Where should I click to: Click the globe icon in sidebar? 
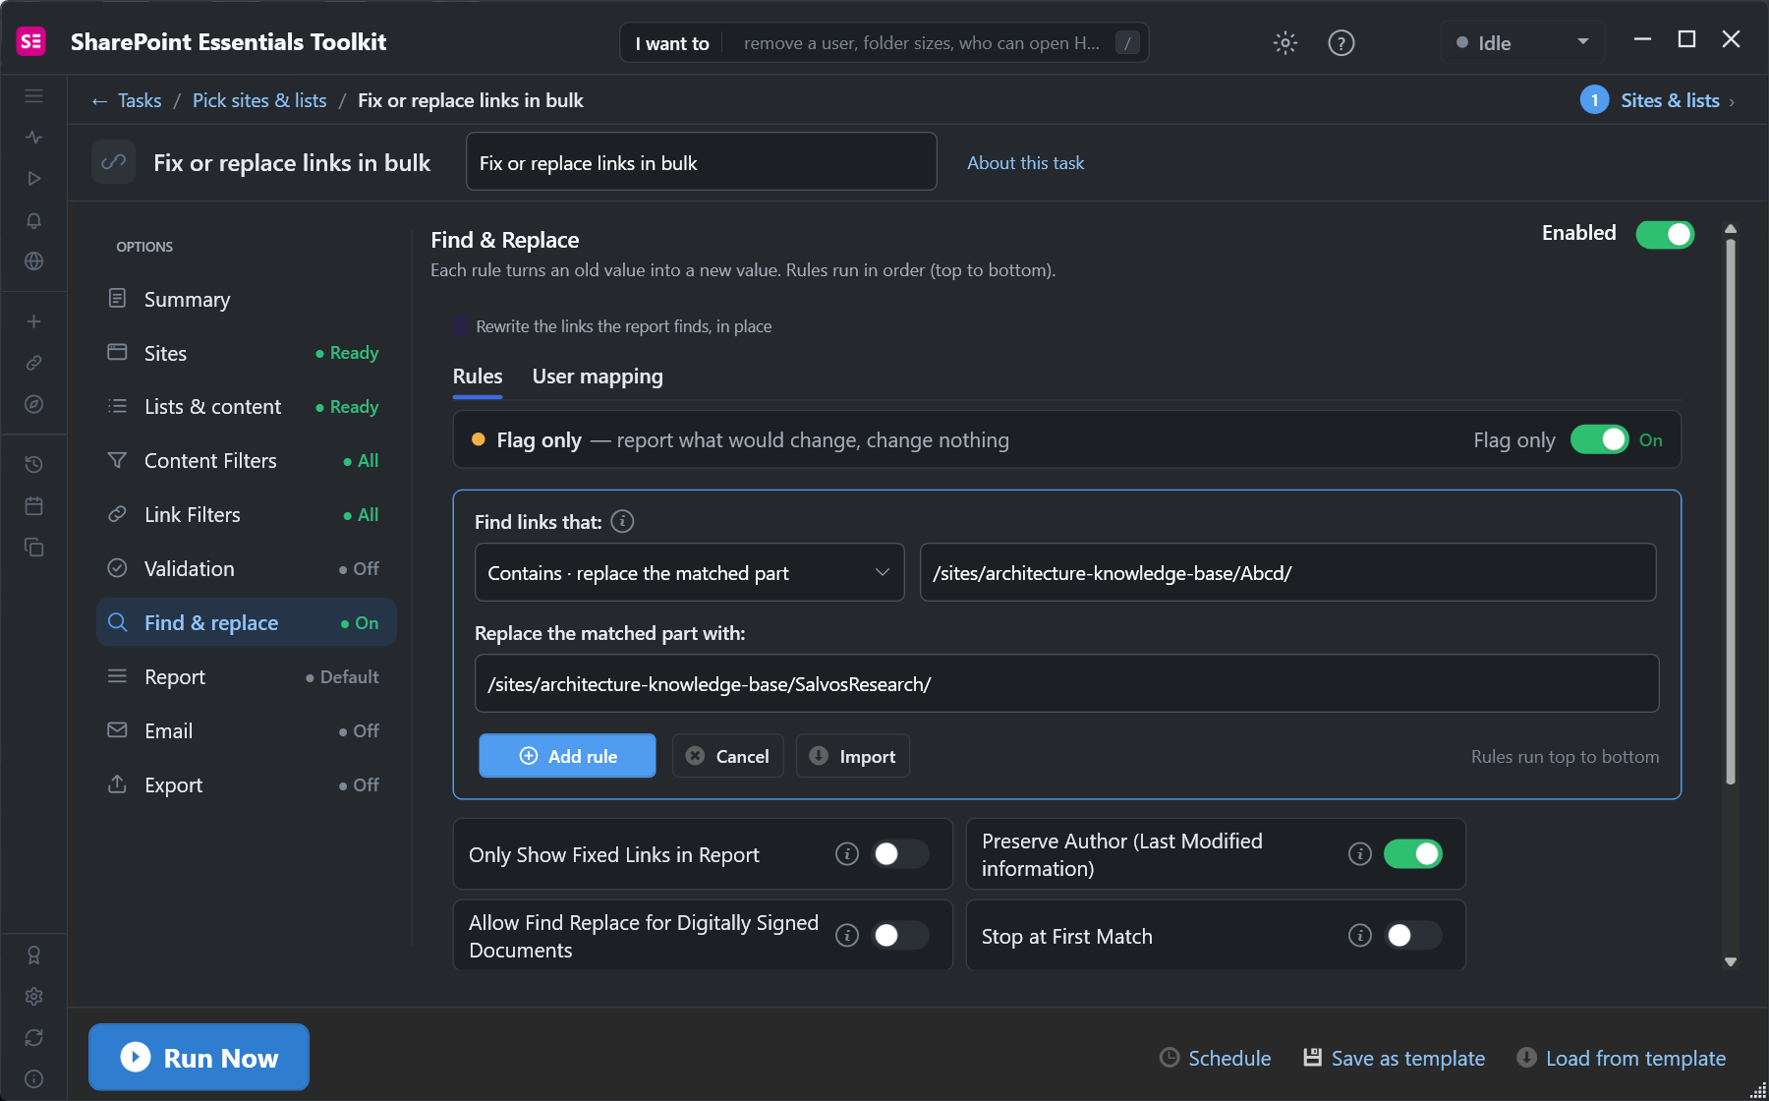coord(33,261)
